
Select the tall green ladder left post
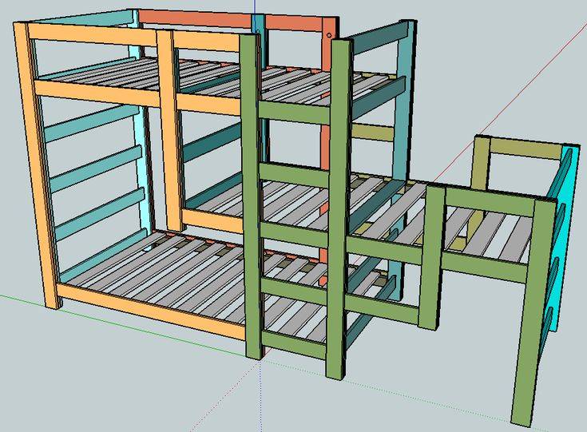pyautogui.click(x=252, y=196)
